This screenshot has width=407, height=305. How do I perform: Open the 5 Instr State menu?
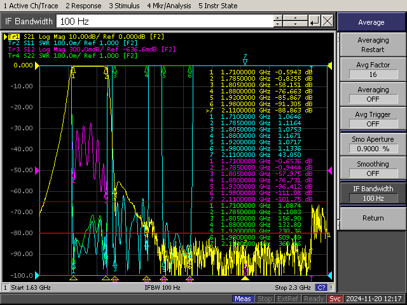coord(218,6)
